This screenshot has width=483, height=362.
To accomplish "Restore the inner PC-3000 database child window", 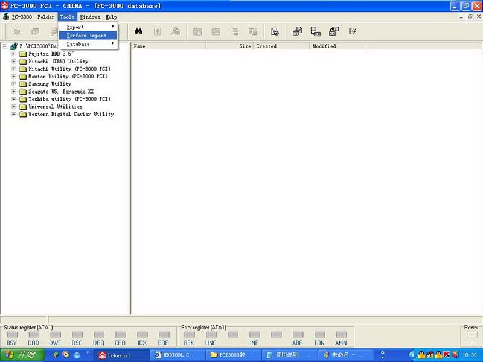I will 470,17.
